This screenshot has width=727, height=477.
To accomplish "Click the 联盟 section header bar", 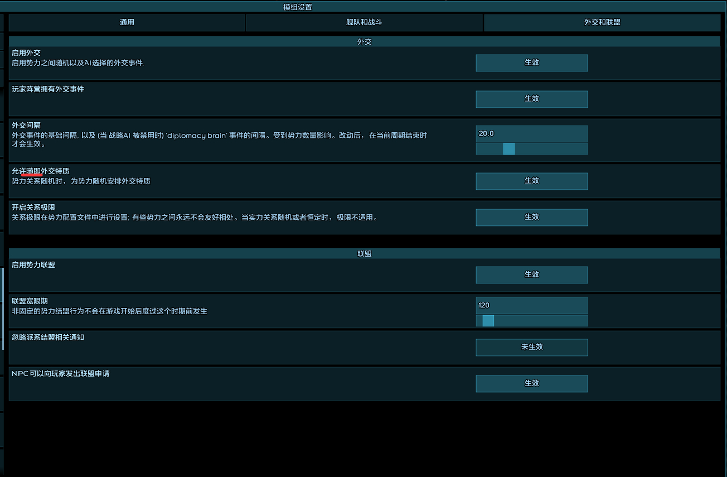I will 363,253.
